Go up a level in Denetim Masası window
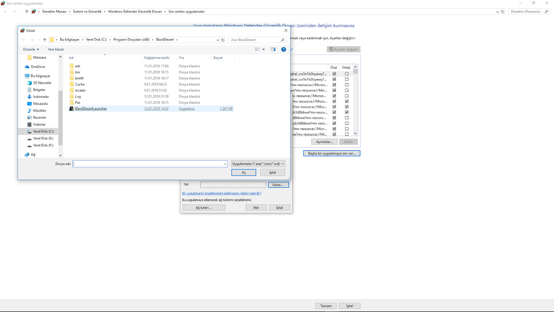 click(x=27, y=11)
